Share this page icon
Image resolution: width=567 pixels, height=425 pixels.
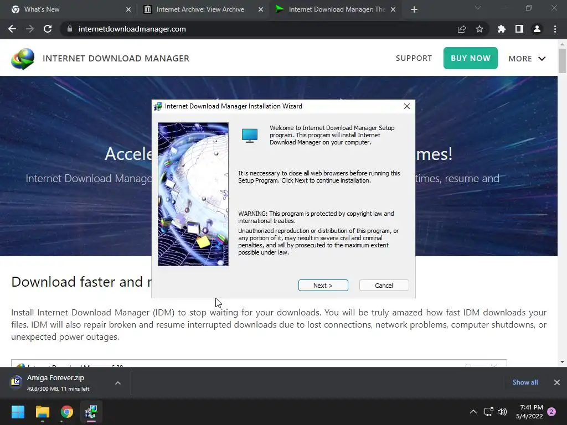click(x=462, y=29)
